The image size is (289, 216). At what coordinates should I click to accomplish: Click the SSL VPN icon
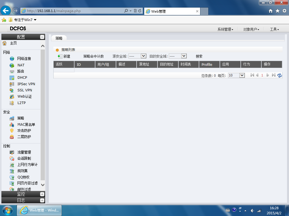coord(12,90)
